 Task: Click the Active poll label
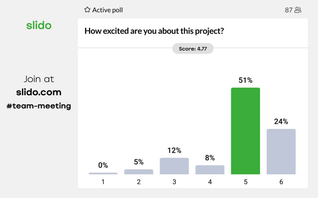tap(107, 10)
